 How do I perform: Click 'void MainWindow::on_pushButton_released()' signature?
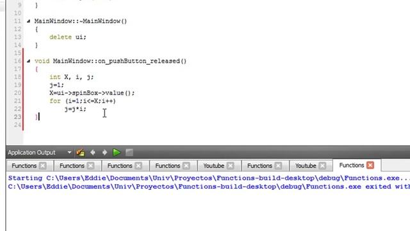tap(110, 61)
